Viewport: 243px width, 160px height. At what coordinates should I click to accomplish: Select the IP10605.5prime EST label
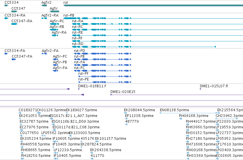[66, 139]
